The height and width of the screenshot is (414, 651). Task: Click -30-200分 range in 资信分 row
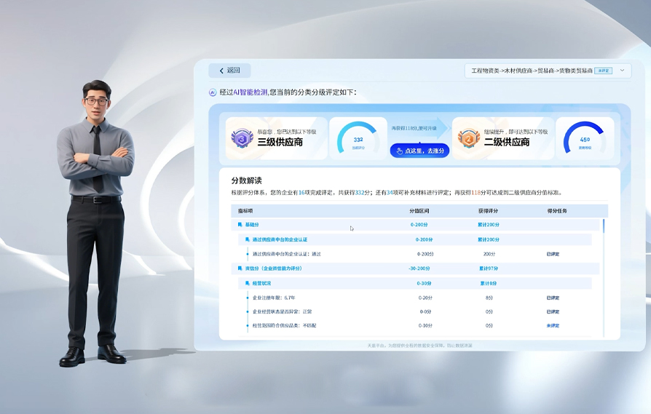419,268
